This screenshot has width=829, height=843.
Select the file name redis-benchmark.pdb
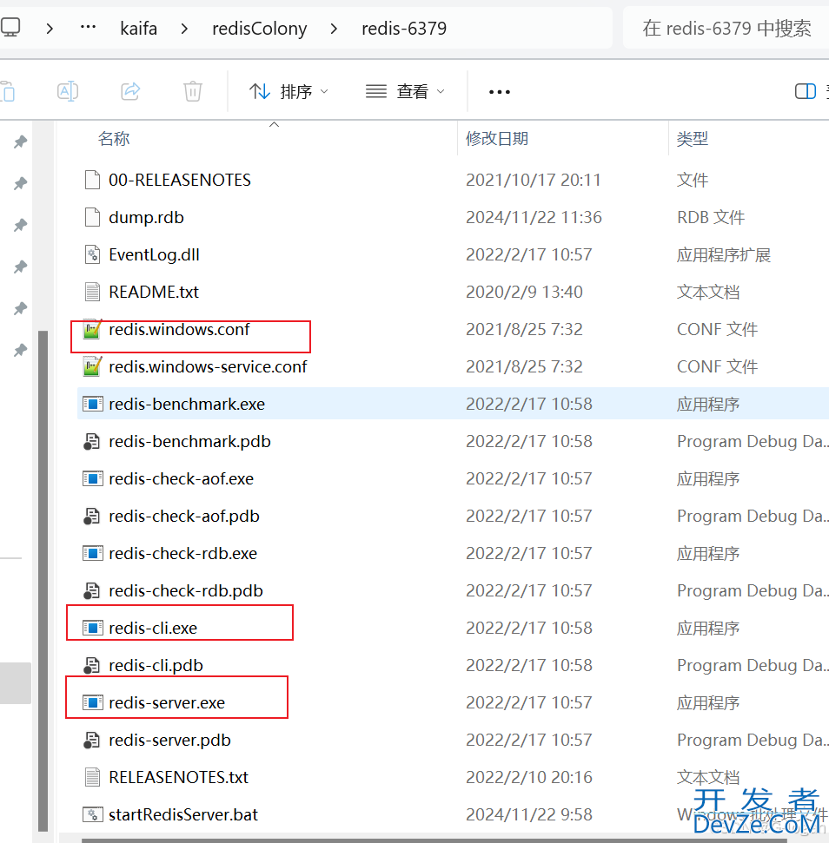[x=189, y=441]
